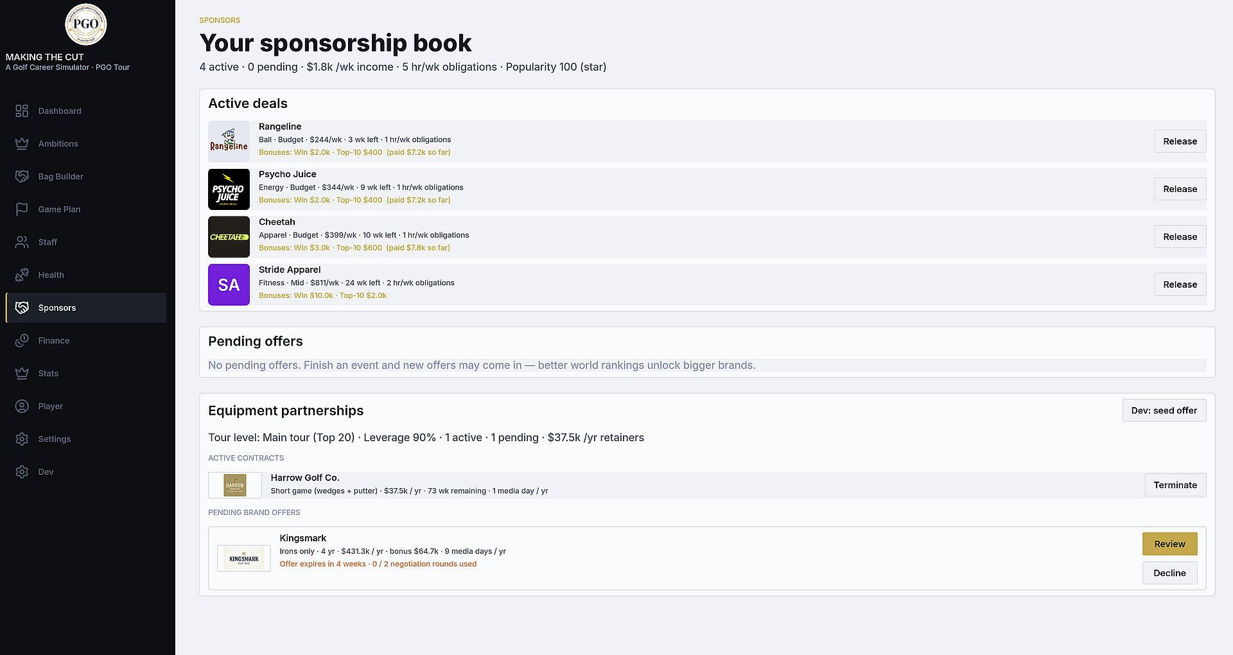Image resolution: width=1233 pixels, height=655 pixels.
Task: Click the Harrow Golf Co. contract name
Action: [305, 478]
